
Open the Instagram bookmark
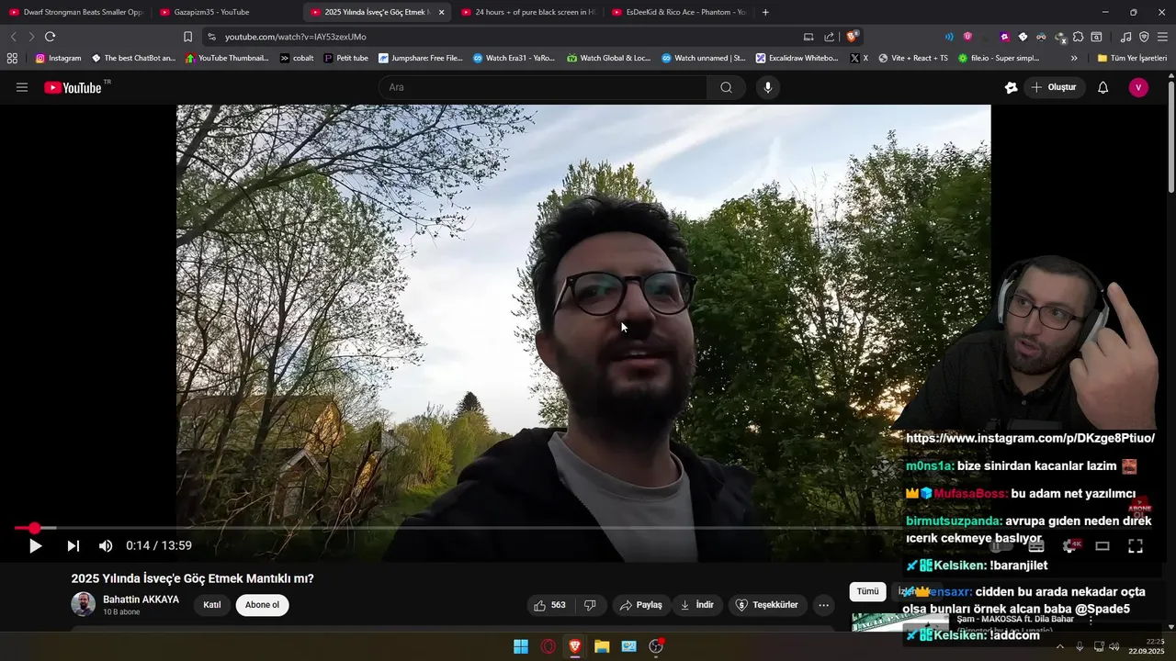pyautogui.click(x=58, y=58)
